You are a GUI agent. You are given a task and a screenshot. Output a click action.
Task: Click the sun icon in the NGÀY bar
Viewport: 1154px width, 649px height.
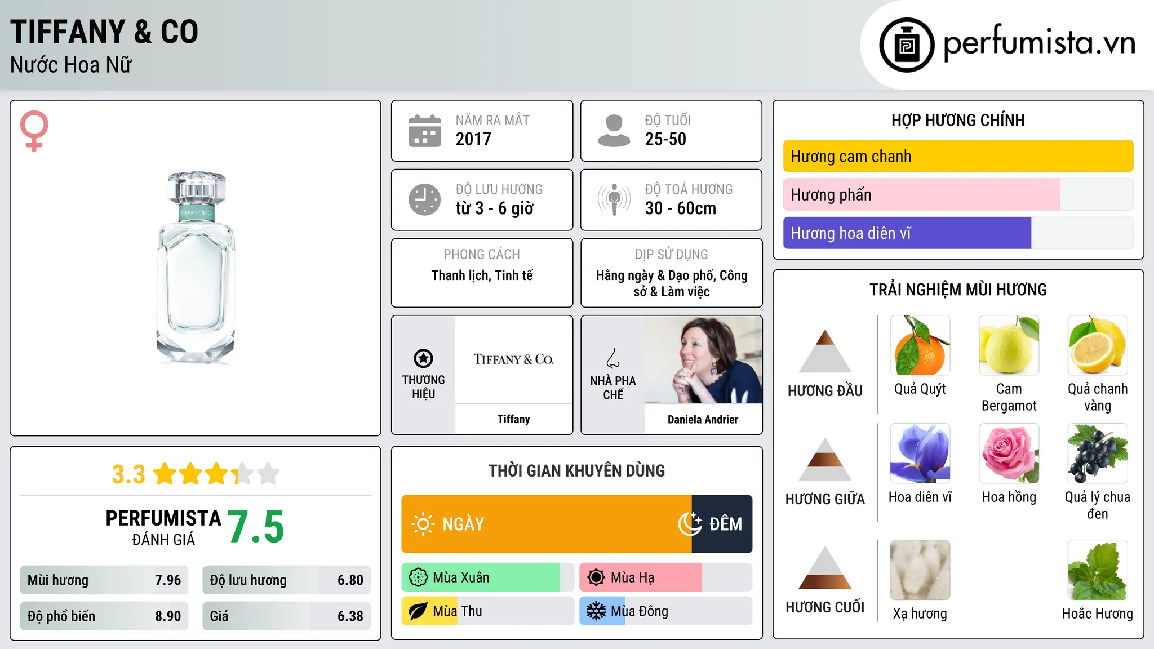coord(423,524)
